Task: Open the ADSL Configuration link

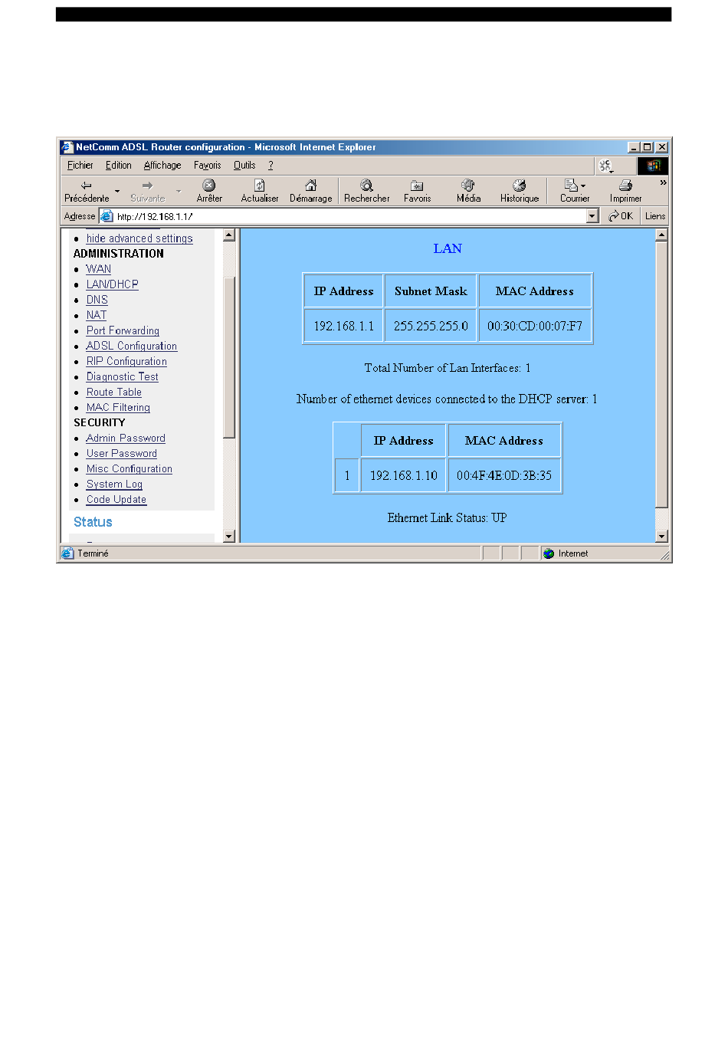Action: click(132, 346)
